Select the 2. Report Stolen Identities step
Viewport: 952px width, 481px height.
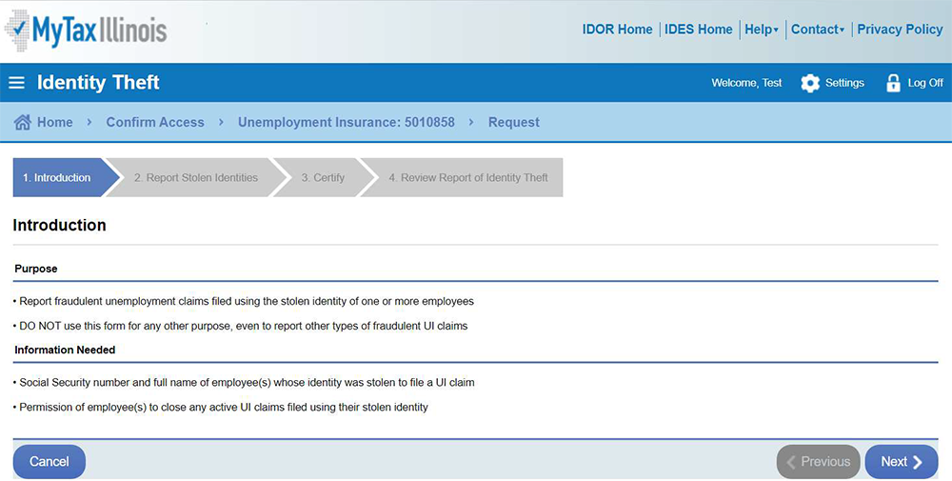pyautogui.click(x=195, y=177)
